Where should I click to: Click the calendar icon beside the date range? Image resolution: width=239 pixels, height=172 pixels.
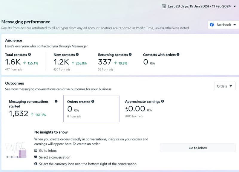(164, 6)
